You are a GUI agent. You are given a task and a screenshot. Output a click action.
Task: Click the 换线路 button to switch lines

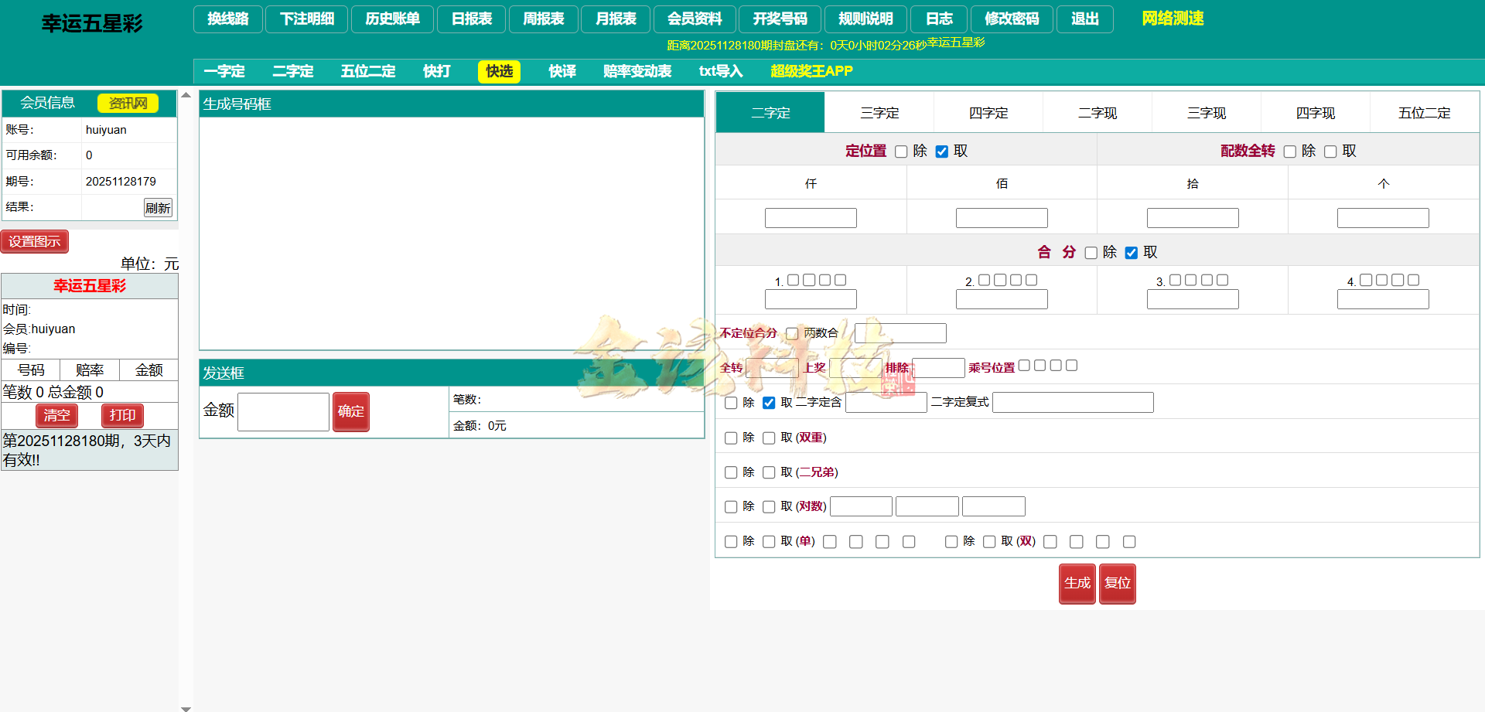coord(227,19)
